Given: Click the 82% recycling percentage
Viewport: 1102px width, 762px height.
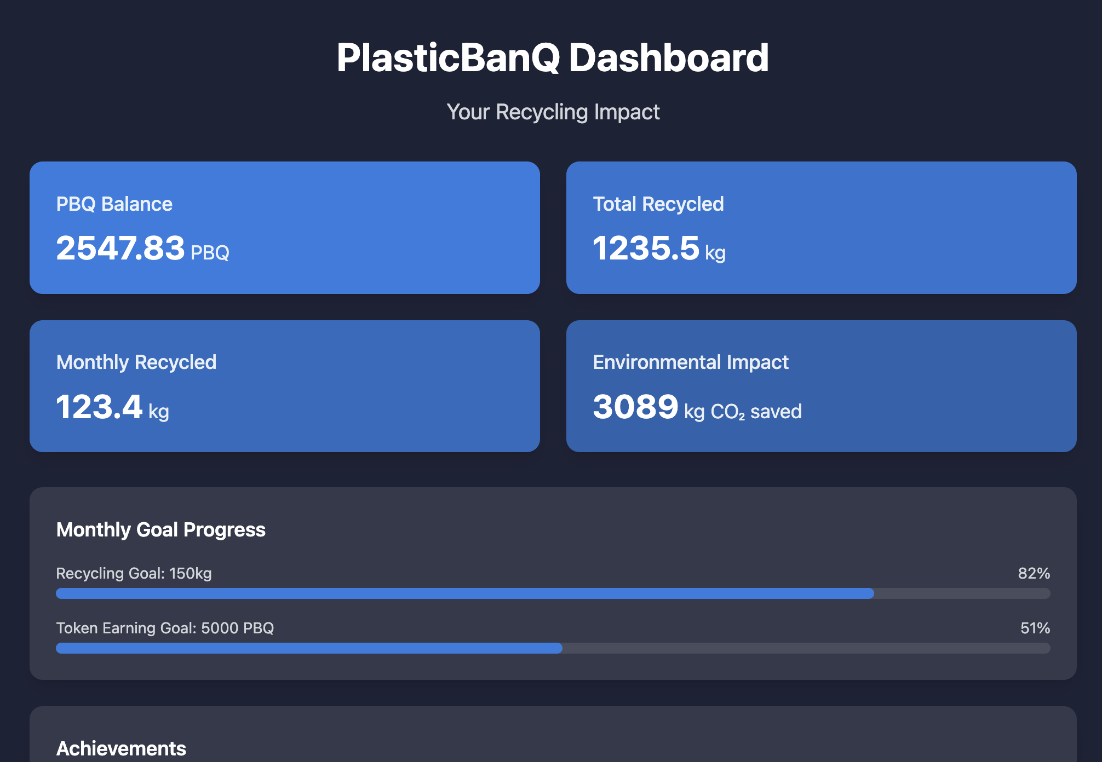Looking at the screenshot, I should tap(1034, 574).
